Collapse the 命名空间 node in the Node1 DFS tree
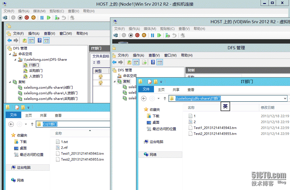 click(10, 54)
